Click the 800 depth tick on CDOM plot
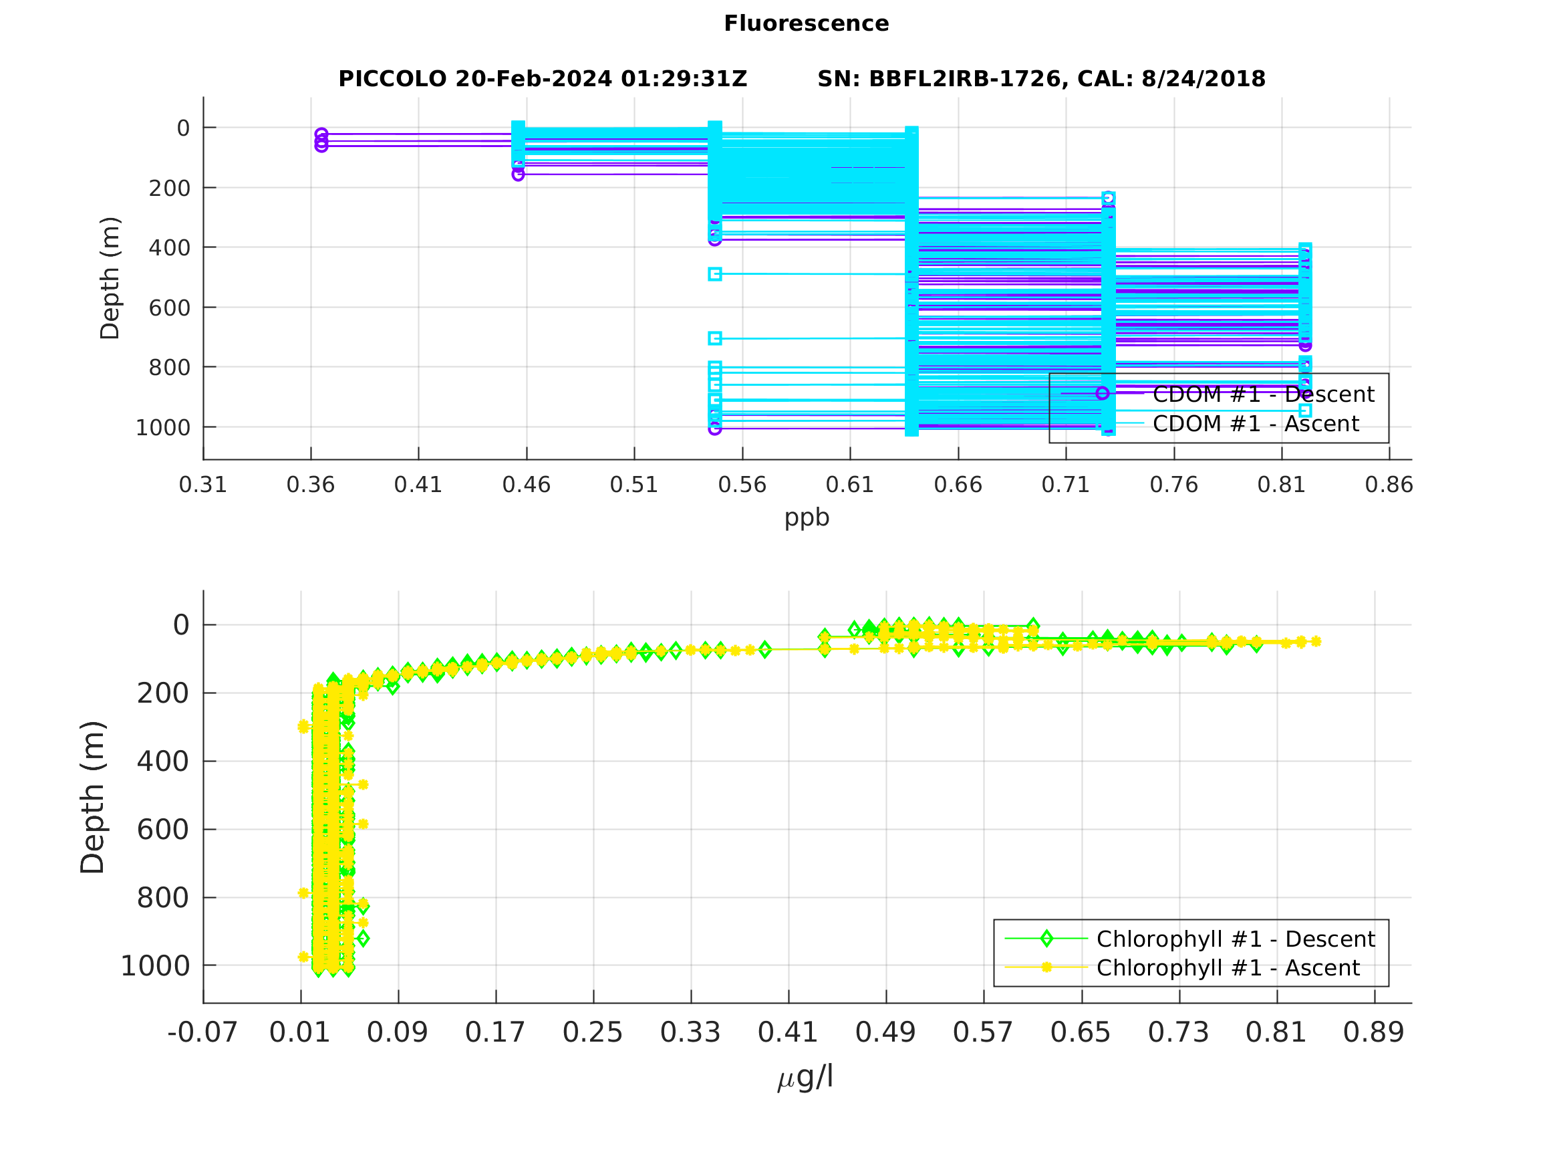 coord(169,368)
